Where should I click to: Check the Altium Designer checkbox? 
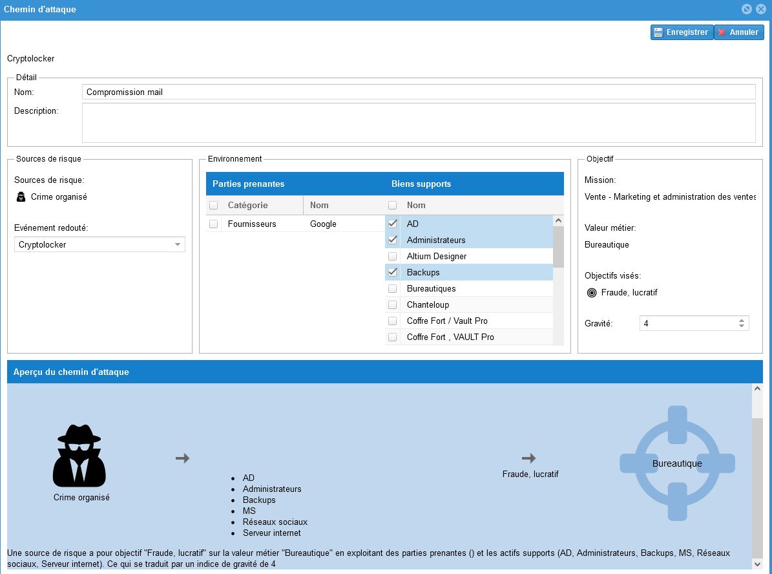[x=392, y=256]
